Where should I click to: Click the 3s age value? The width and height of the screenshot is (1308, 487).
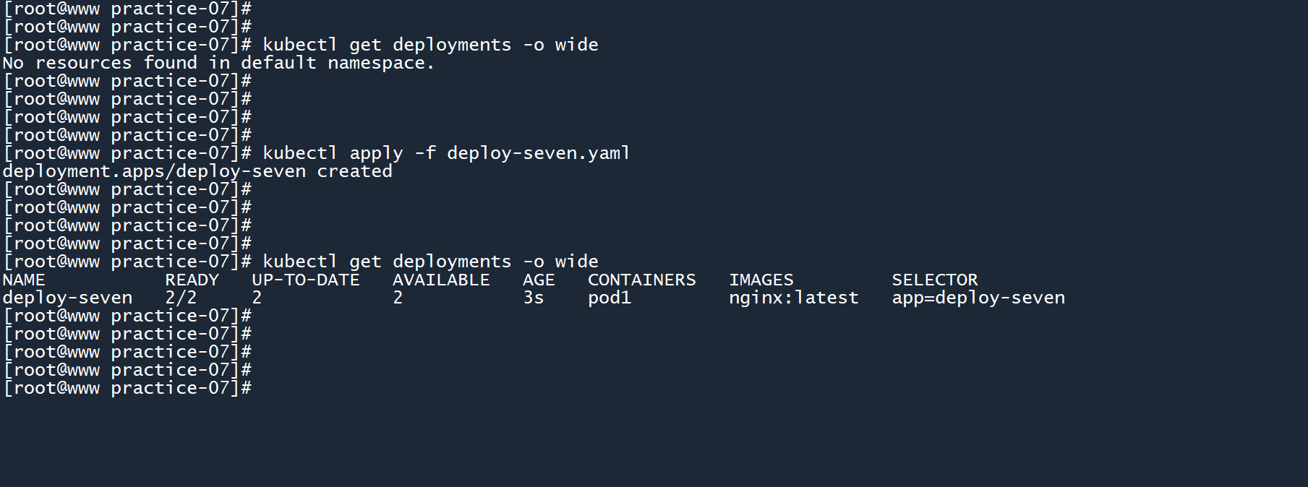coord(534,298)
